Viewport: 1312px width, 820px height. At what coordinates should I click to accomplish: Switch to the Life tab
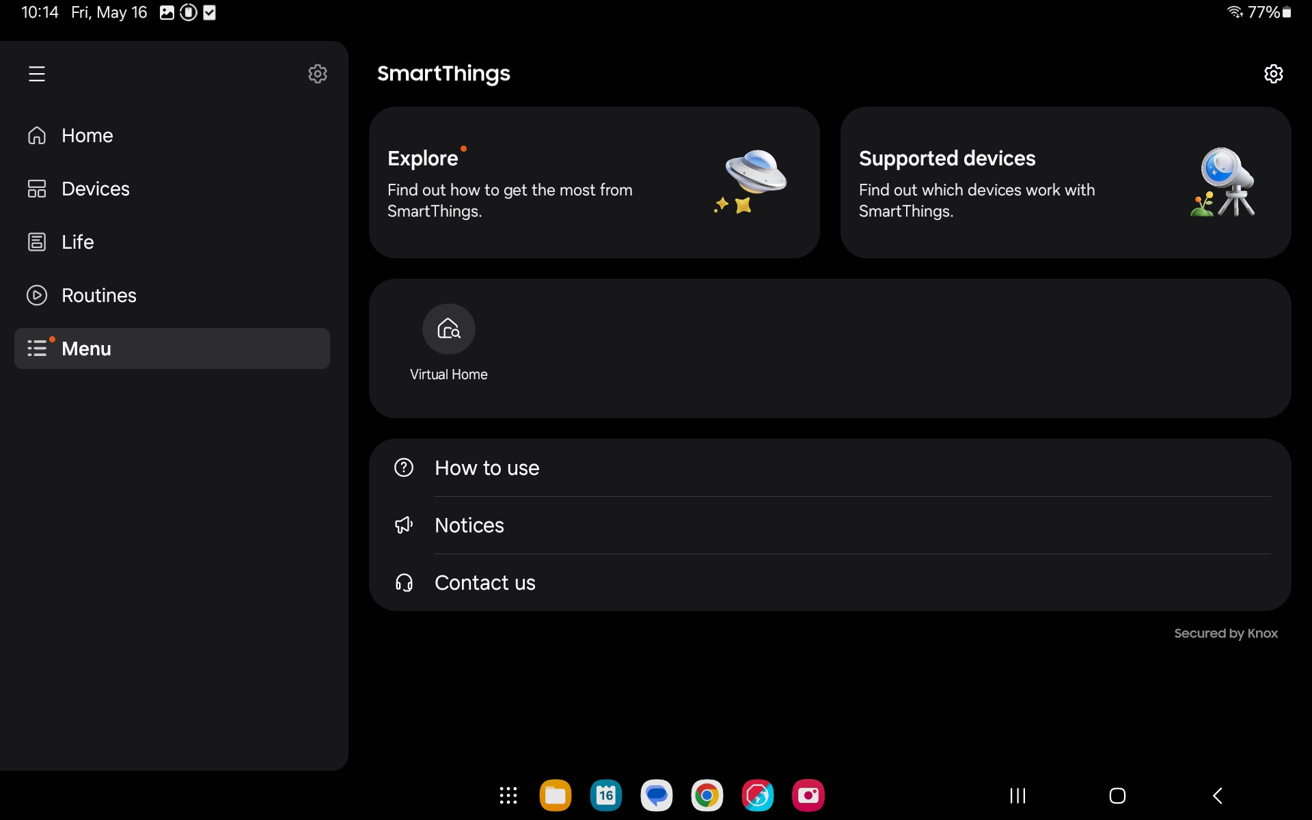[x=77, y=242]
